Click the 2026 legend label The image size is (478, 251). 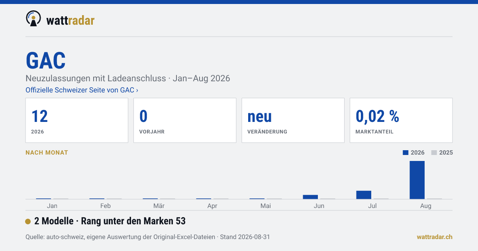tap(417, 153)
